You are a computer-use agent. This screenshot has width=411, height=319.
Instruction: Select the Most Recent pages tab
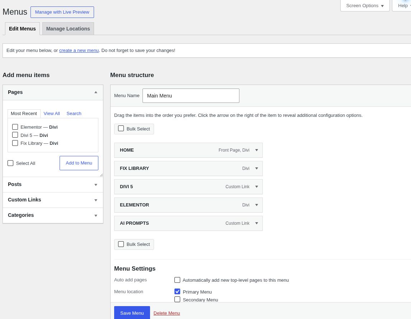(24, 114)
